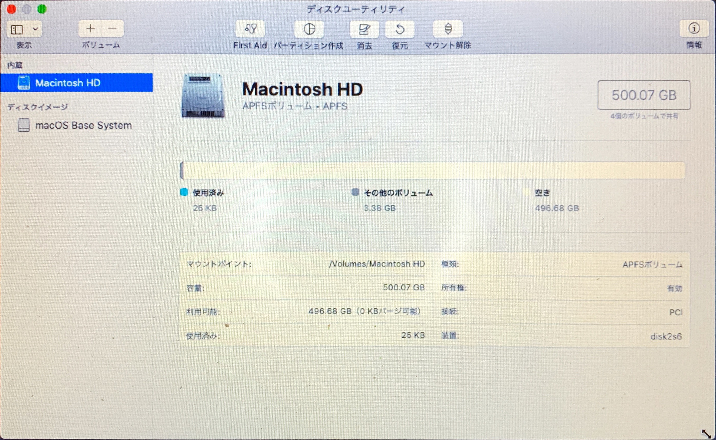Click the 使用済み blue color swatch
716x440 pixels.
(x=184, y=192)
